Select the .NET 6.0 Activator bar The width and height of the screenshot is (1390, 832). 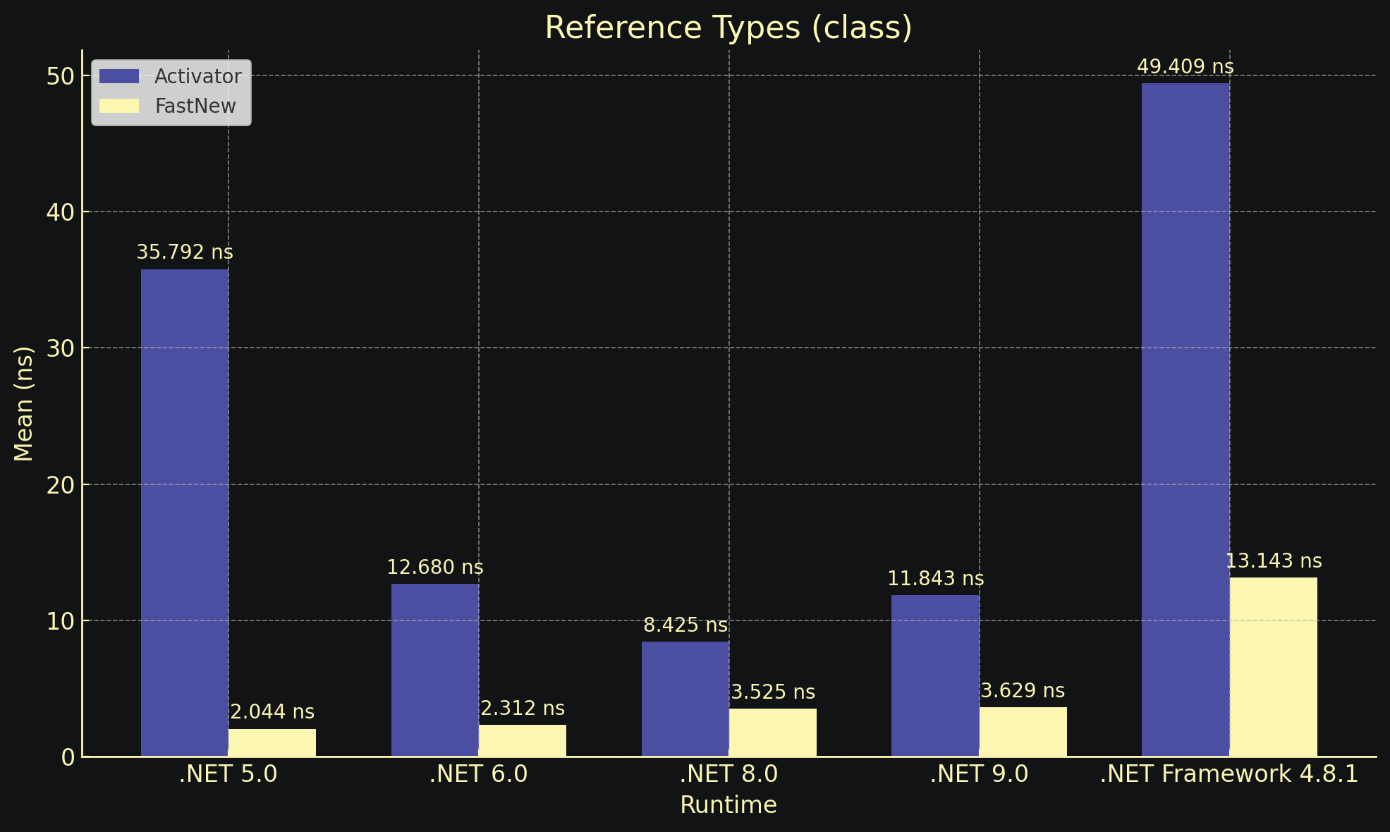point(434,670)
